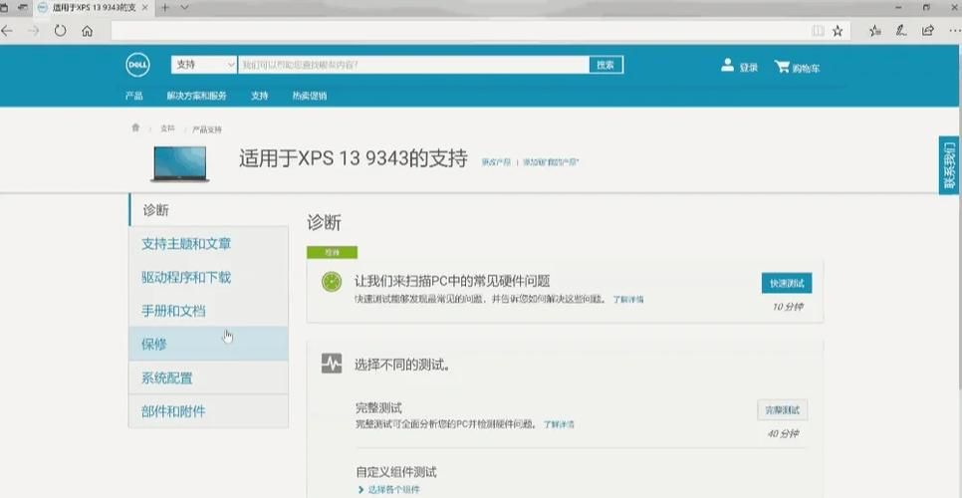Go back with the browser back arrow
Image resolution: width=962 pixels, height=498 pixels.
point(7,31)
